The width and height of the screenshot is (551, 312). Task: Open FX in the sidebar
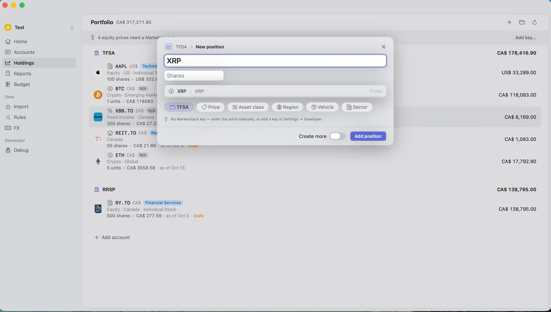pyautogui.click(x=39, y=128)
